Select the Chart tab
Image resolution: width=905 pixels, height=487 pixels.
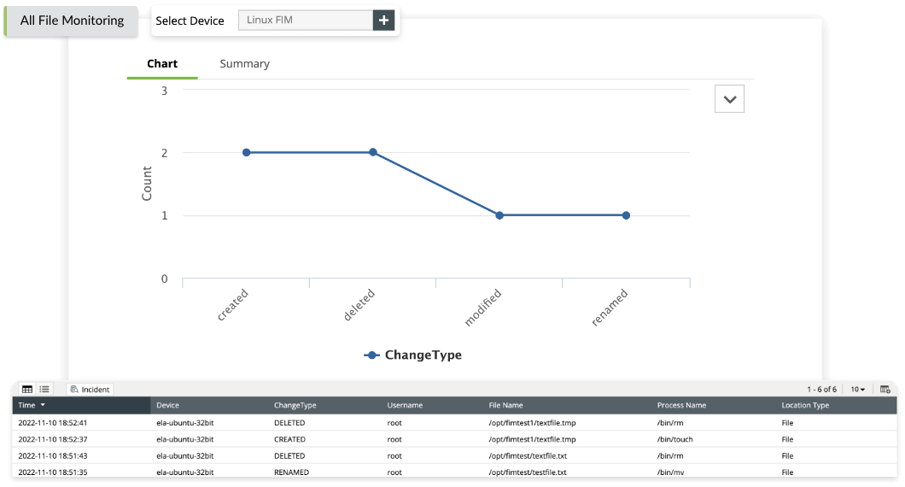[x=162, y=64]
